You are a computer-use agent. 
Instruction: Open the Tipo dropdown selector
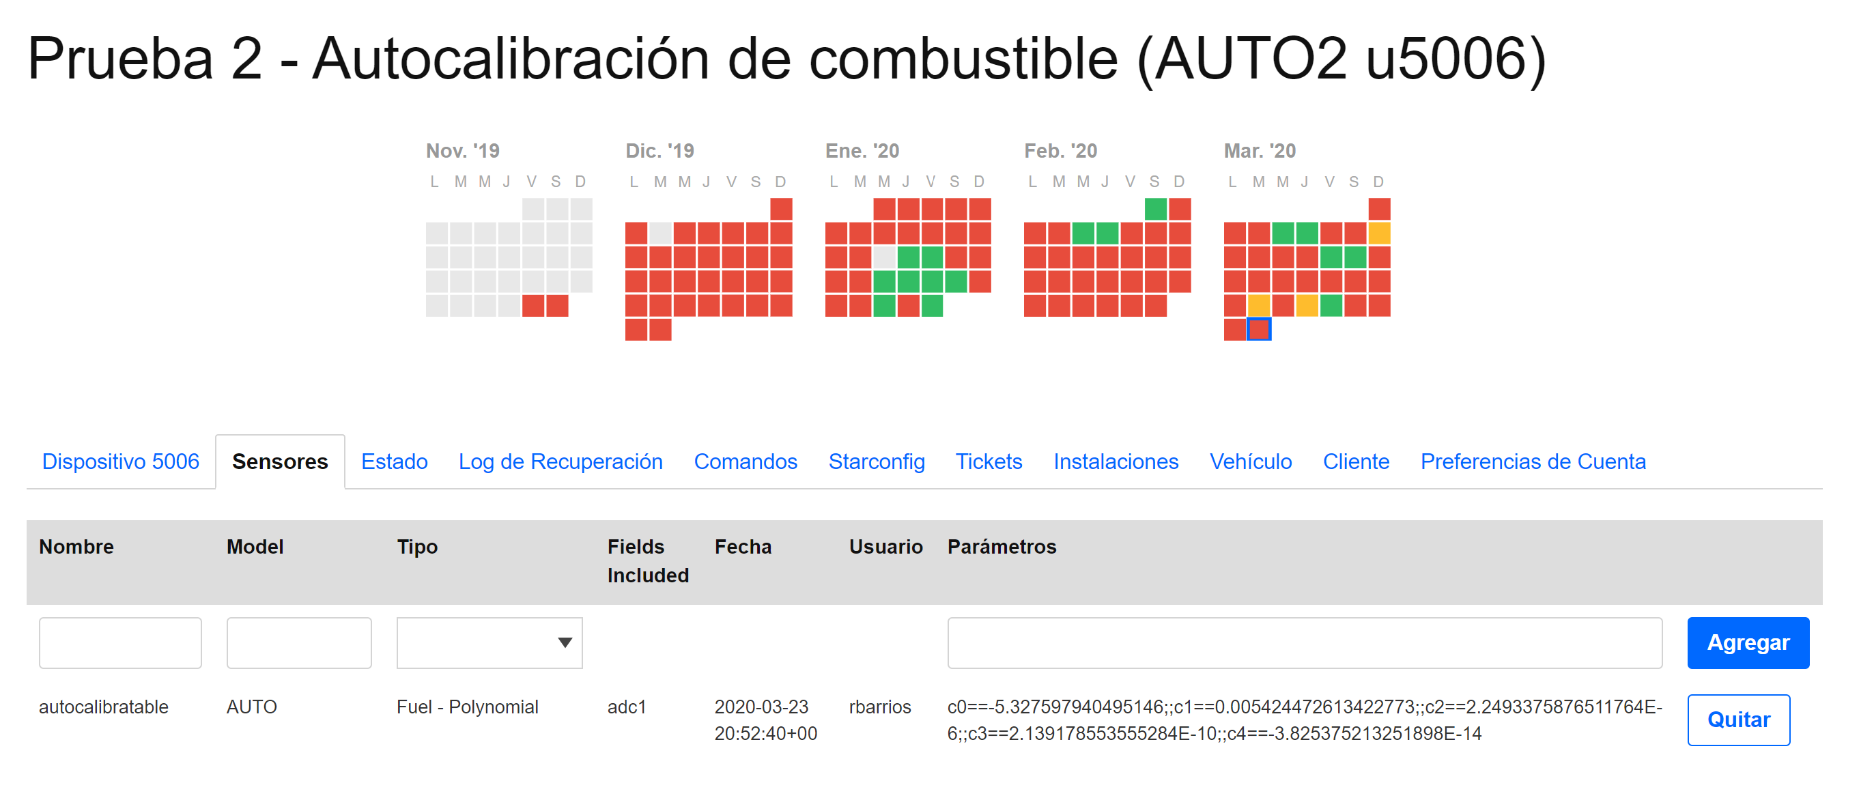[489, 642]
